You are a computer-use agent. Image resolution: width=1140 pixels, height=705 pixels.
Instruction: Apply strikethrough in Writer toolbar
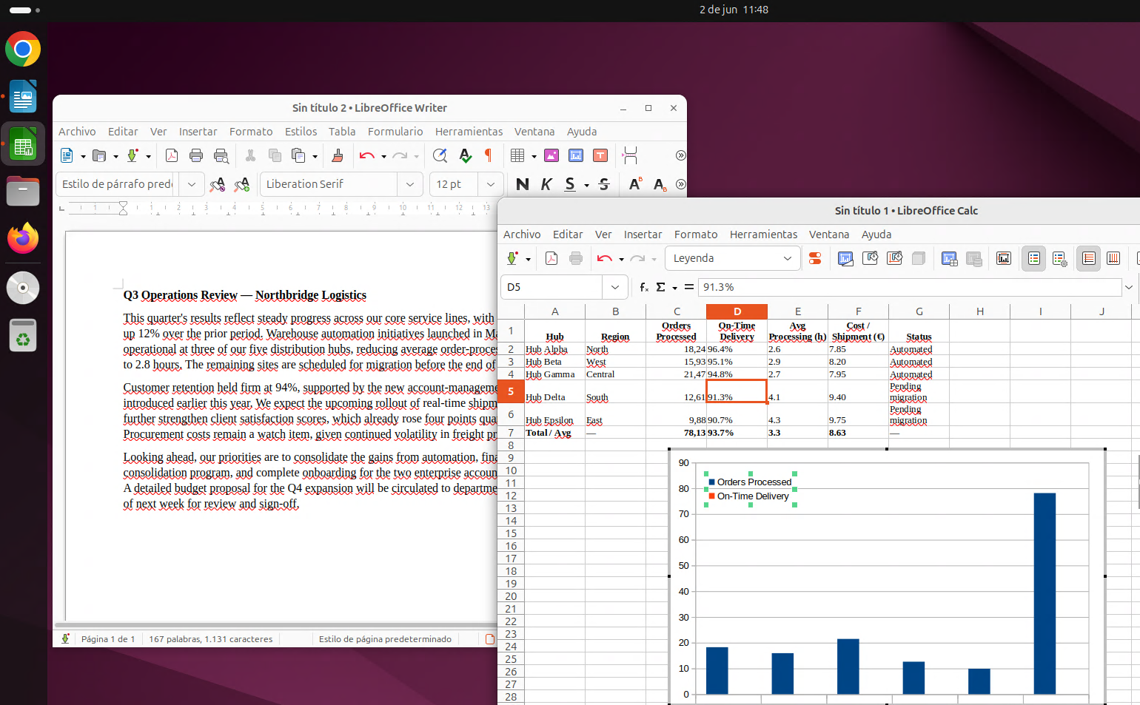604,184
